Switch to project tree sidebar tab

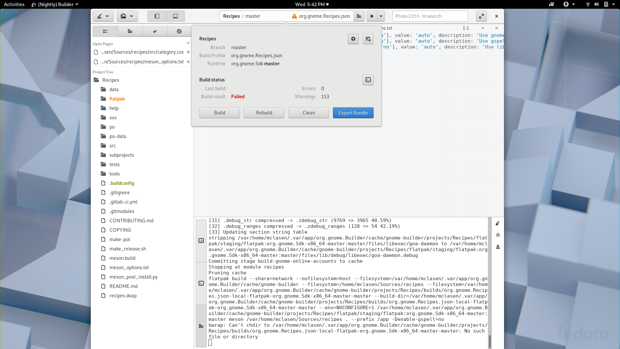coord(105,31)
